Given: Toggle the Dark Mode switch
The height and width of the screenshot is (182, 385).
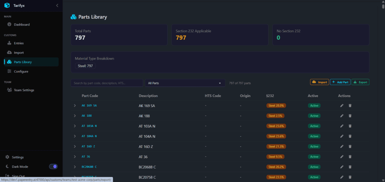Looking at the screenshot, I should (x=53, y=166).
